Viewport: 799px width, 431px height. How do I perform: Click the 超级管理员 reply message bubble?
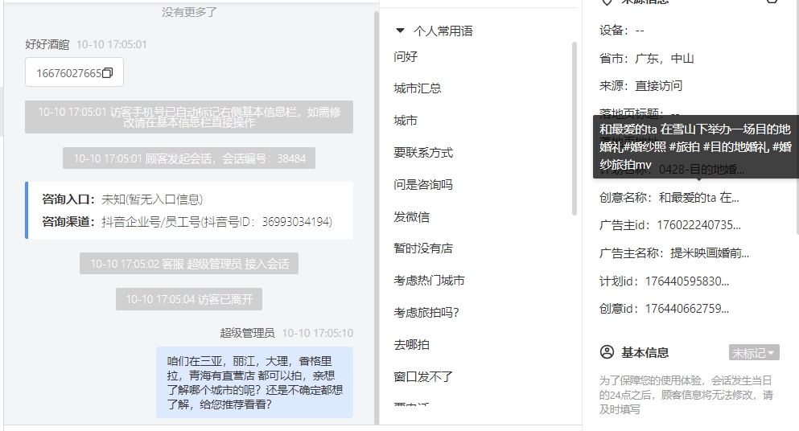254,383
